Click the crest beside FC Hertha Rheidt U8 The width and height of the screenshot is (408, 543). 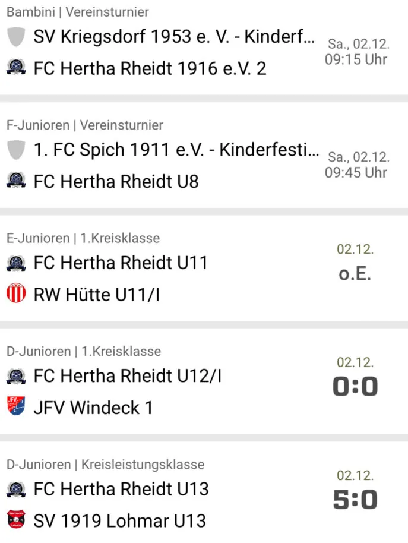point(16,181)
